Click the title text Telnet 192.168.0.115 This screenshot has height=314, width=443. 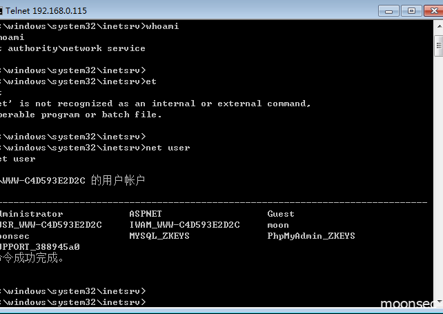pyautogui.click(x=46, y=11)
